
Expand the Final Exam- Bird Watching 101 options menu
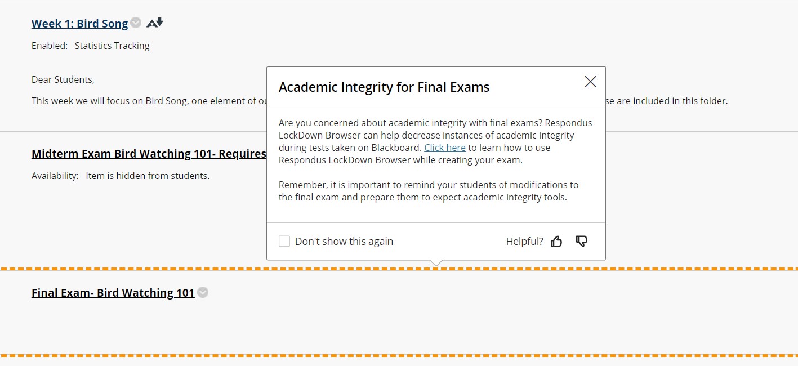click(x=203, y=292)
